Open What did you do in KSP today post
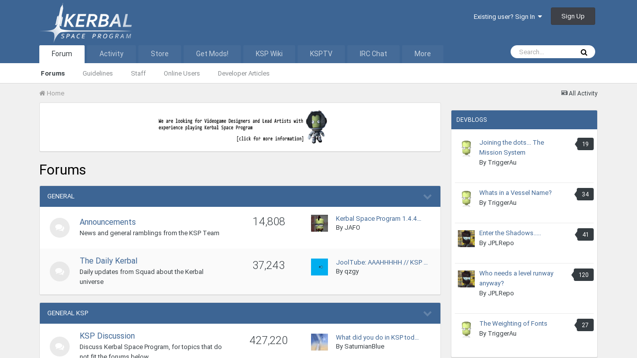 pyautogui.click(x=377, y=338)
